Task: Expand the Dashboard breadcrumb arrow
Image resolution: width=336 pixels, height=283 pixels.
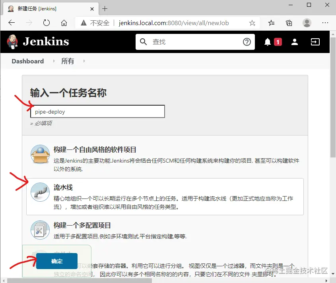Action: point(54,61)
